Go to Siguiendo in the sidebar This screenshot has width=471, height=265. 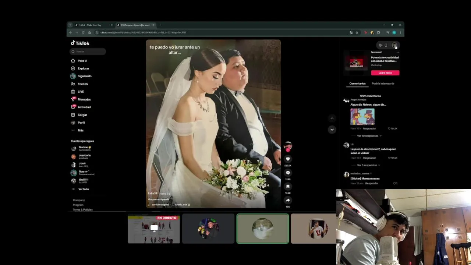pos(81,76)
